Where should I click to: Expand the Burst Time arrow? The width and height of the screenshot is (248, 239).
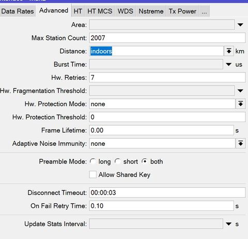pos(229,65)
